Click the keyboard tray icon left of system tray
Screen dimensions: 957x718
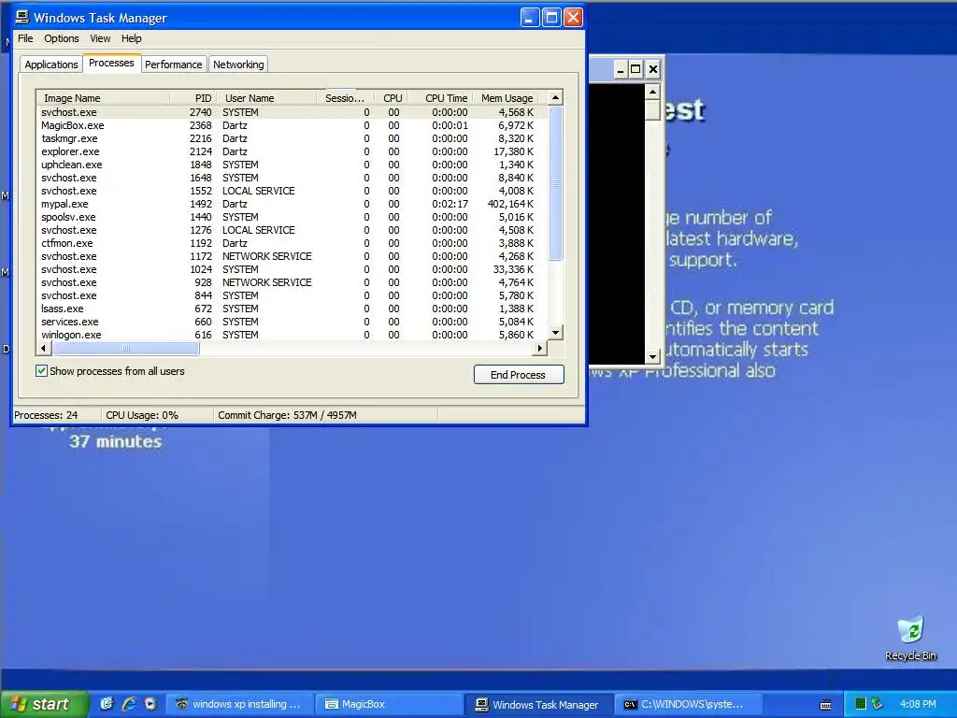tap(825, 705)
